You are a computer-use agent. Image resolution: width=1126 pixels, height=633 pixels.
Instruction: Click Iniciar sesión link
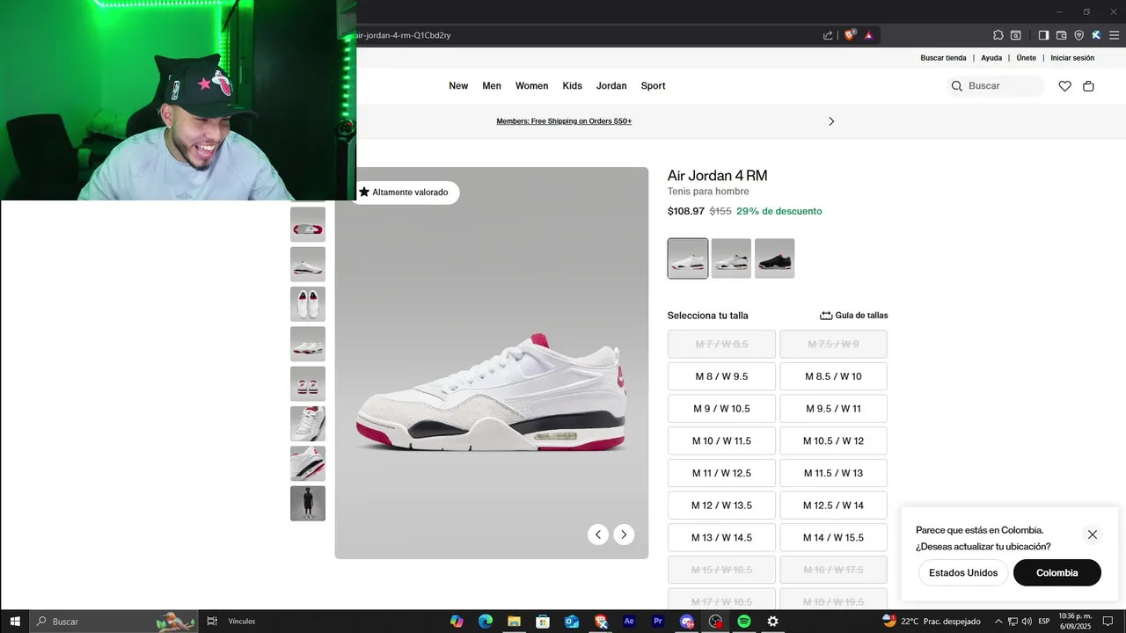coord(1072,58)
